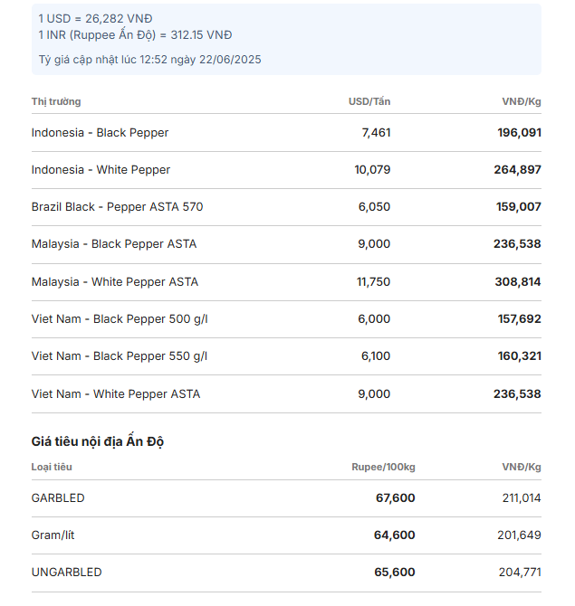The width and height of the screenshot is (575, 606).
Task: Click Malaysia - Black Pepper ASTA row
Action: click(x=286, y=244)
